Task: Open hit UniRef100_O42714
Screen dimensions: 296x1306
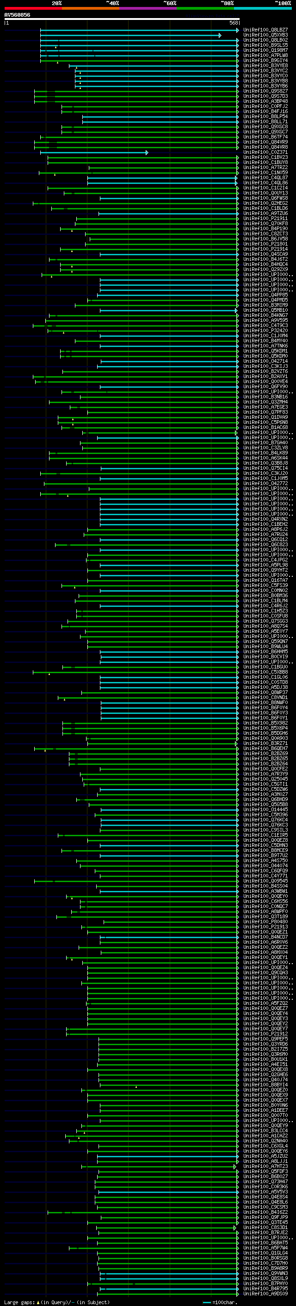Action: (265, 361)
